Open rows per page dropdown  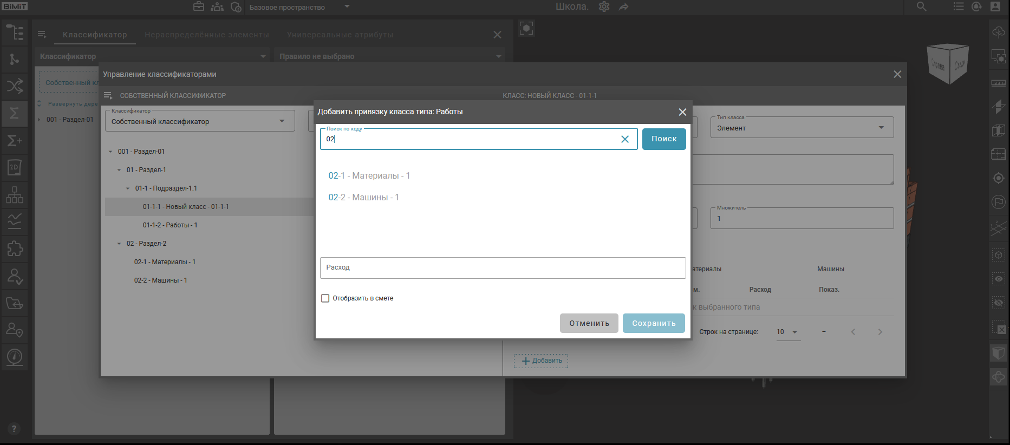pos(787,332)
